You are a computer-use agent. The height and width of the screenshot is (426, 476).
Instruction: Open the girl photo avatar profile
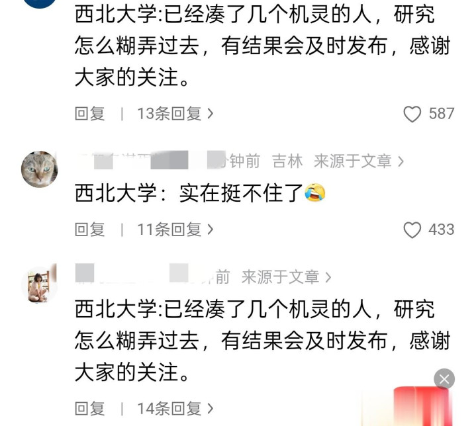click(x=40, y=285)
